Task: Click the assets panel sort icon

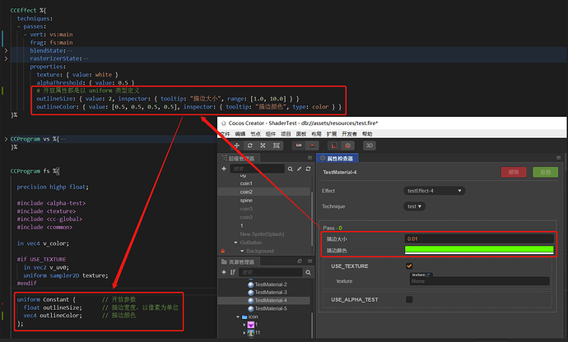Action: (x=233, y=272)
